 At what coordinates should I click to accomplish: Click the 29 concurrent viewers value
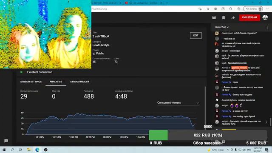click(24, 96)
